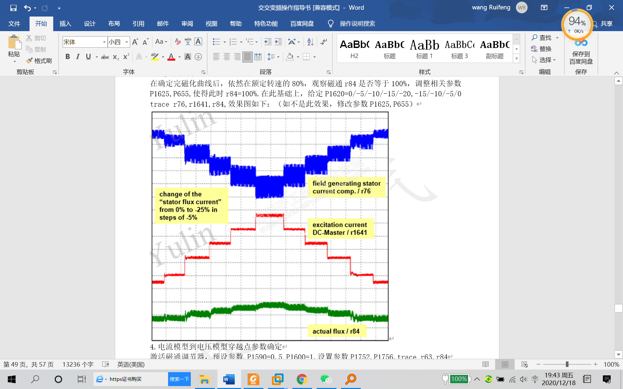Click the increase indent icon
Image resolution: width=623 pixels, height=389 pixels.
click(x=278, y=42)
